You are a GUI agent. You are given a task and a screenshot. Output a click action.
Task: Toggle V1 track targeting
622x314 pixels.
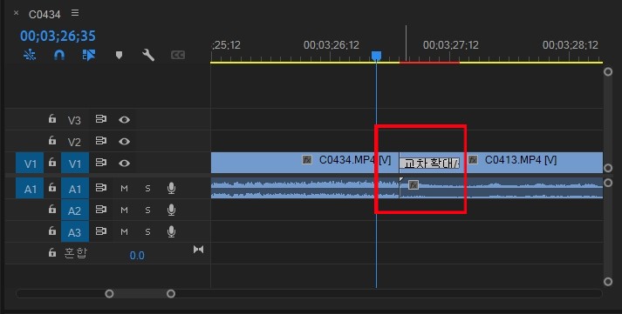tap(75, 163)
